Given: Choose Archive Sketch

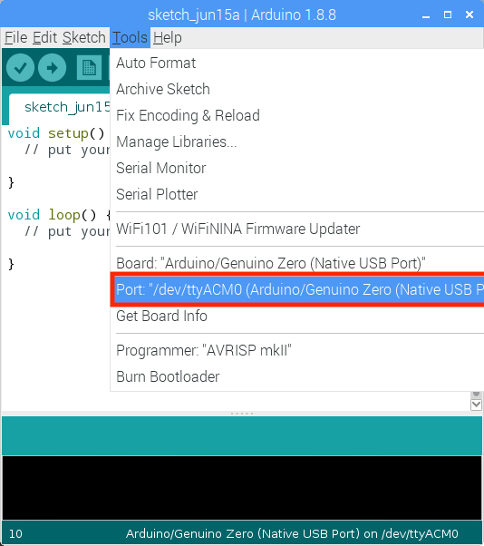Looking at the screenshot, I should tap(296, 89).
